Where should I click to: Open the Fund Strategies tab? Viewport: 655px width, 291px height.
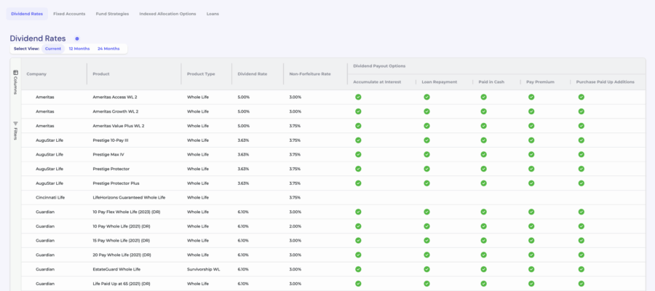pyautogui.click(x=112, y=14)
